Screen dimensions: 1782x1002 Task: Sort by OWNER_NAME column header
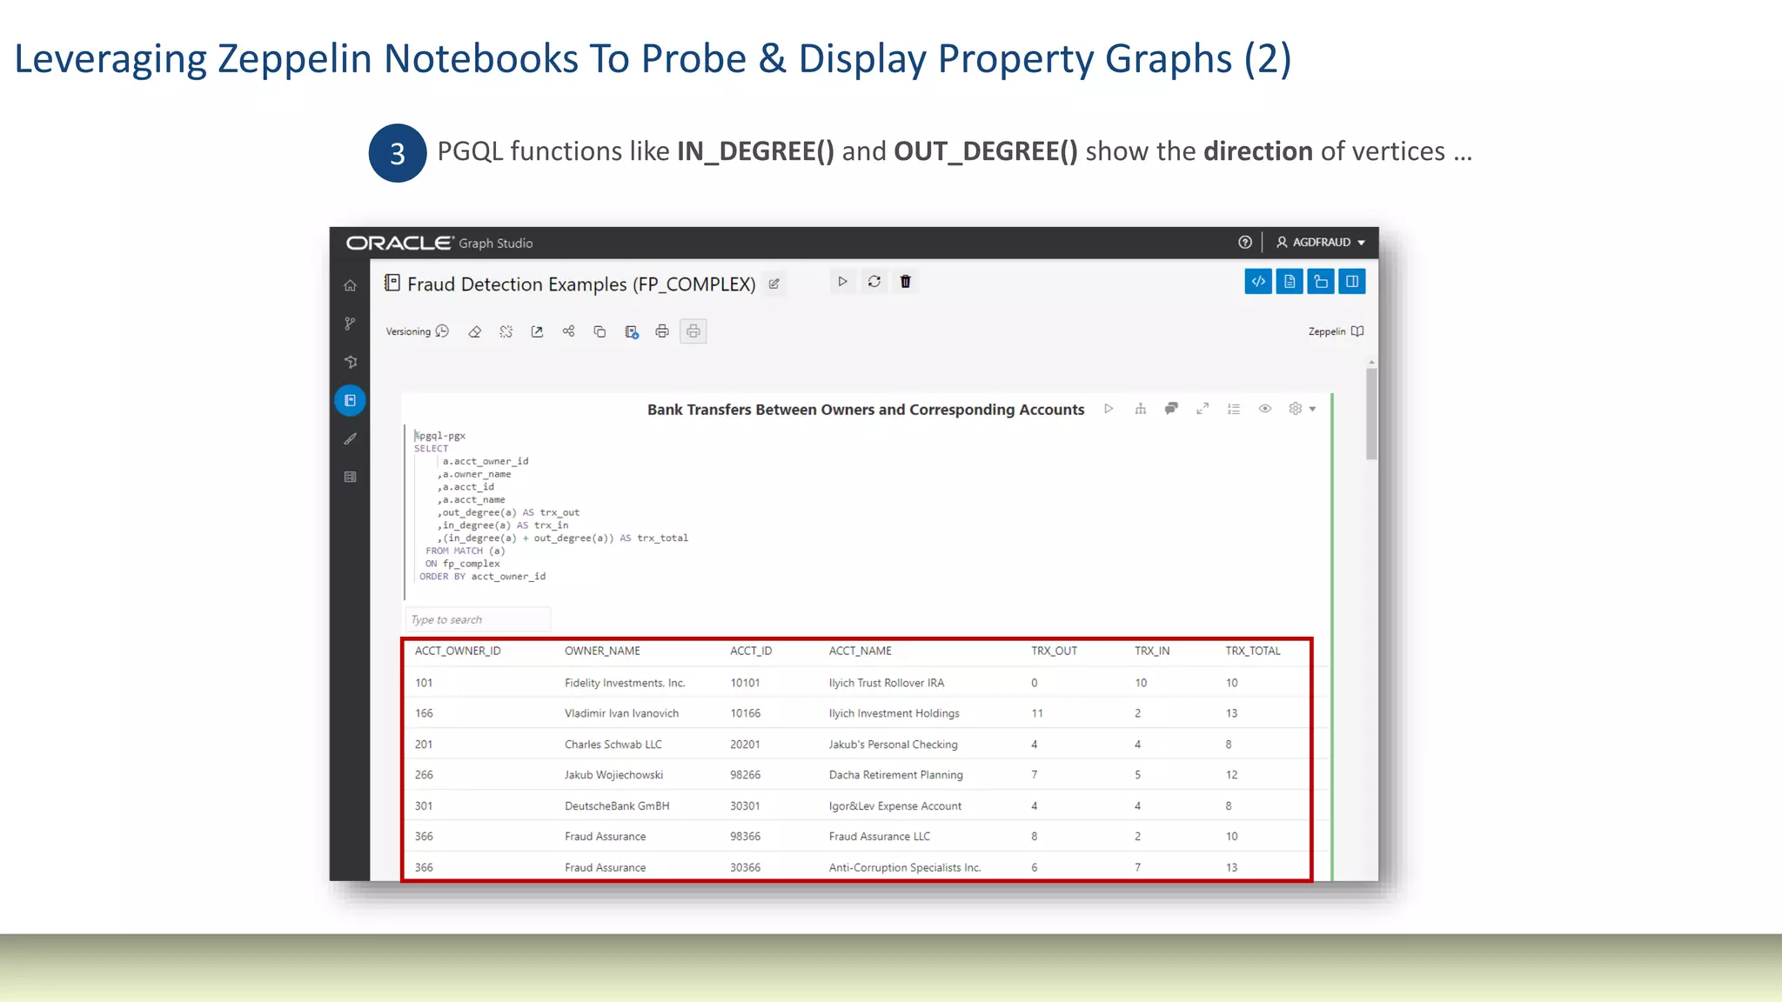tap(602, 651)
